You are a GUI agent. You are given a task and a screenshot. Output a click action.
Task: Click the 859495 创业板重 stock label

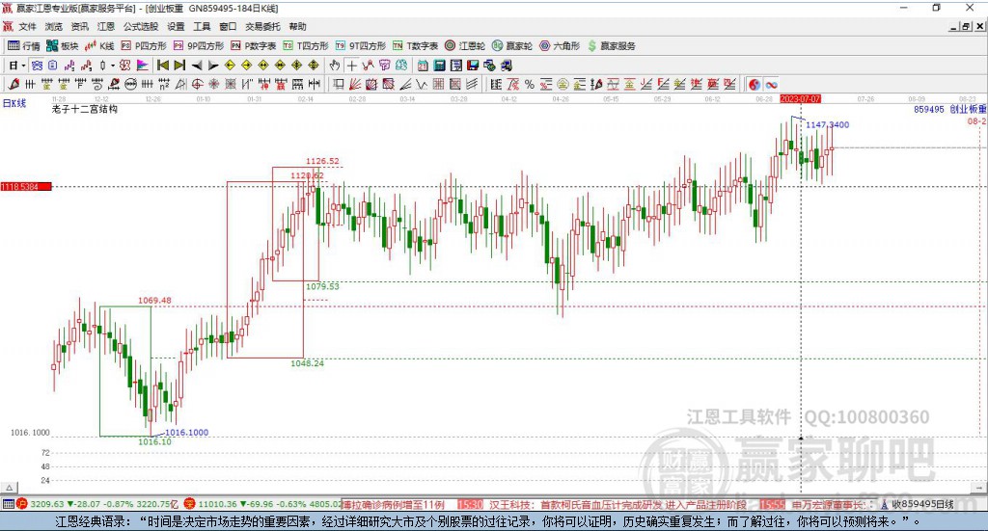tap(950, 110)
